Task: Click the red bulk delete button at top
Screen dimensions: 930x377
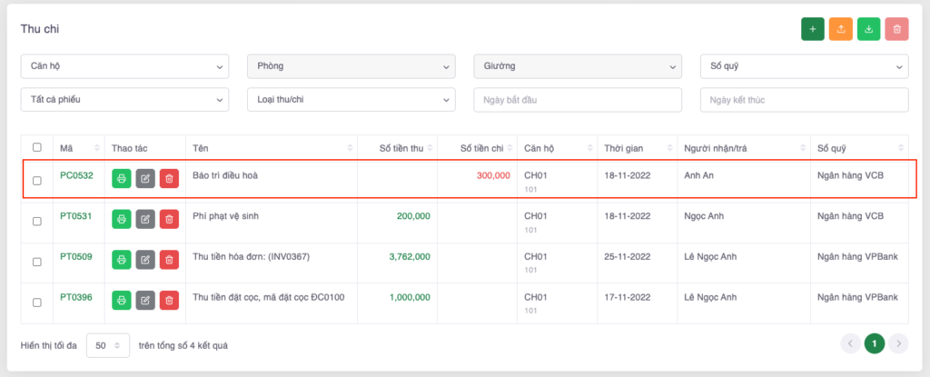Action: (x=897, y=29)
